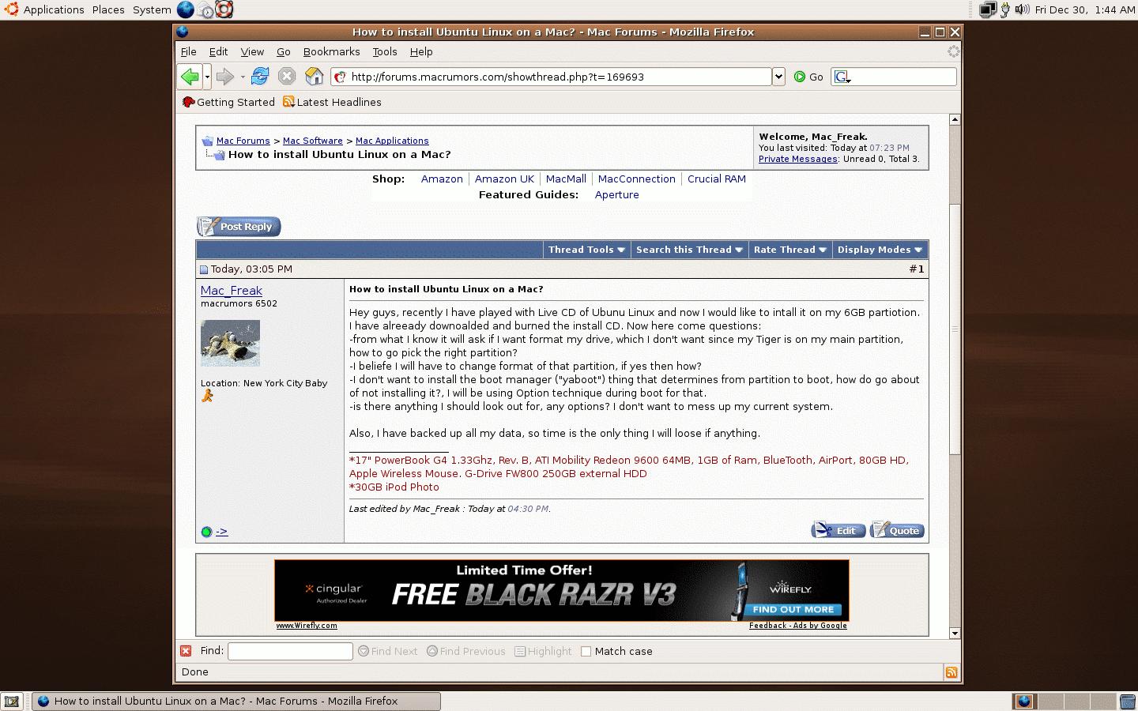Screen dimensions: 1138x711
Task: Reload the page with the Refresh icon
Action: (259, 77)
